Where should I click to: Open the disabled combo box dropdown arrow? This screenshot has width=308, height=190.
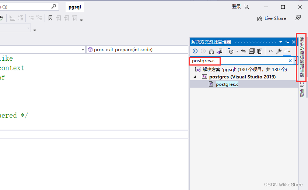point(28,28)
